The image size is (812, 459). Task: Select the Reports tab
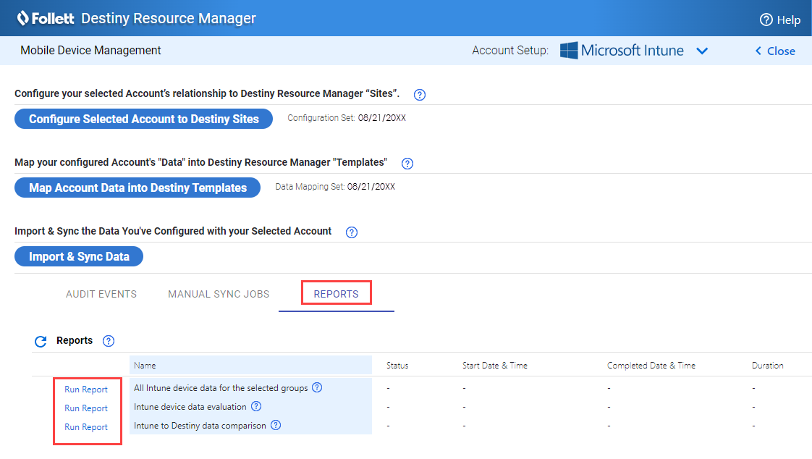tap(336, 294)
